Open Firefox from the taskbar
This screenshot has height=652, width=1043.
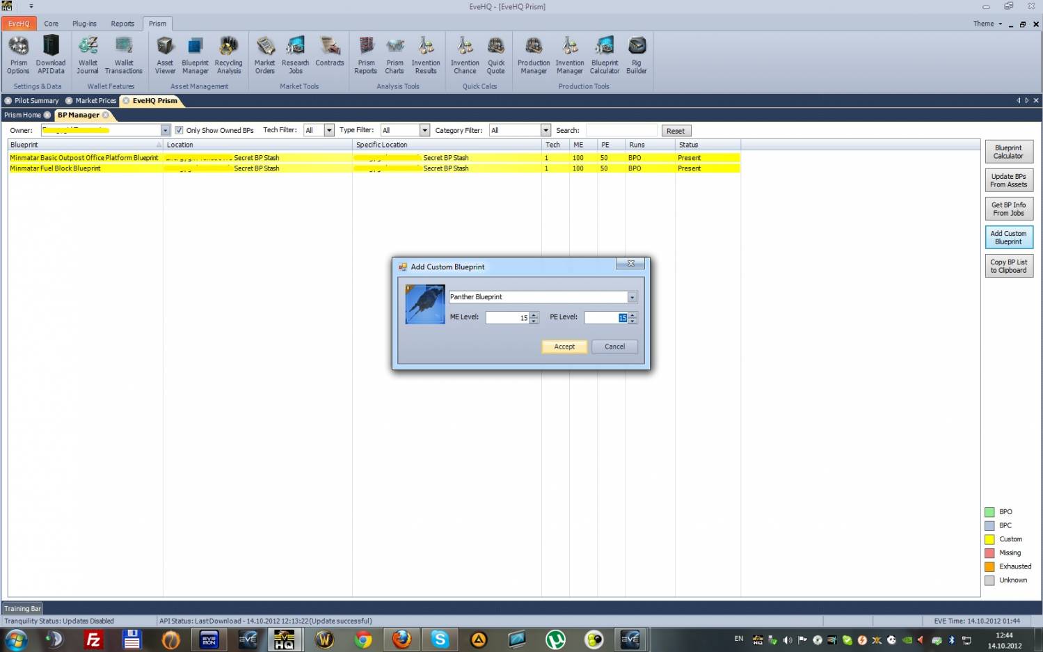(401, 639)
